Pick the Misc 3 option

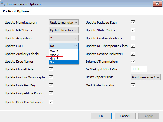pos(64,59)
